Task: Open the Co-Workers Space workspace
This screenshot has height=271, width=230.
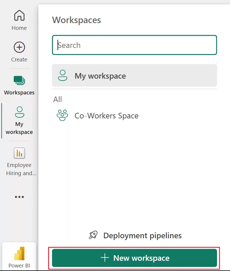Action: [x=134, y=115]
